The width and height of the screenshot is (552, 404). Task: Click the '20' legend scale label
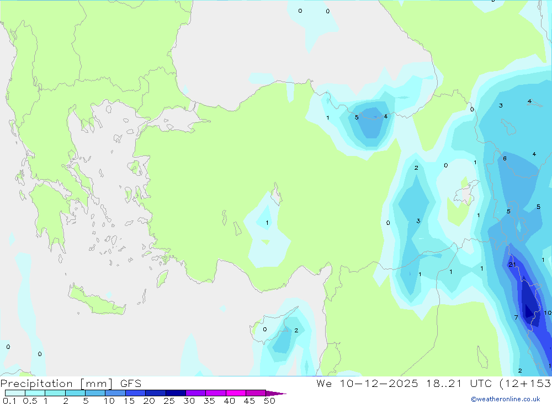pos(149,401)
